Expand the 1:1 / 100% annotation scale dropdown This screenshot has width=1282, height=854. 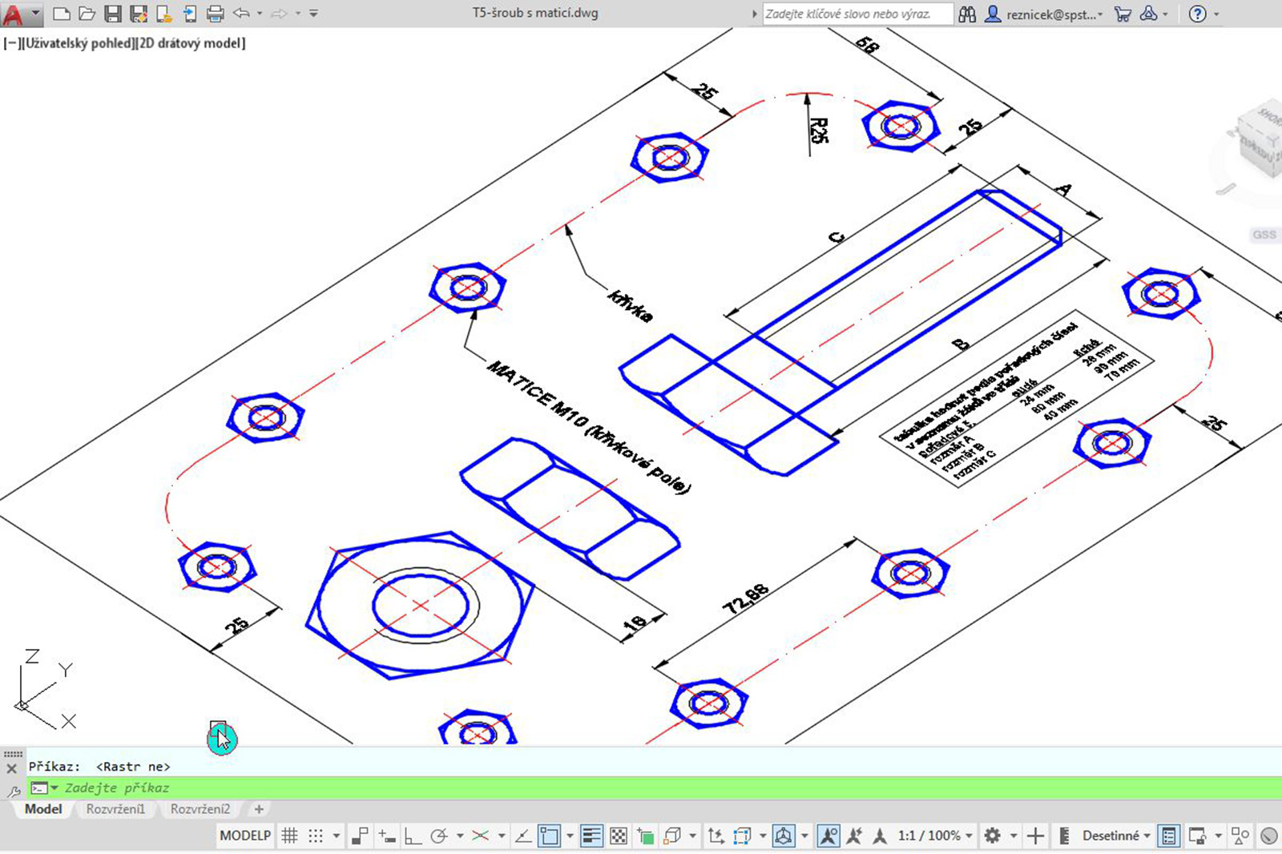(934, 836)
